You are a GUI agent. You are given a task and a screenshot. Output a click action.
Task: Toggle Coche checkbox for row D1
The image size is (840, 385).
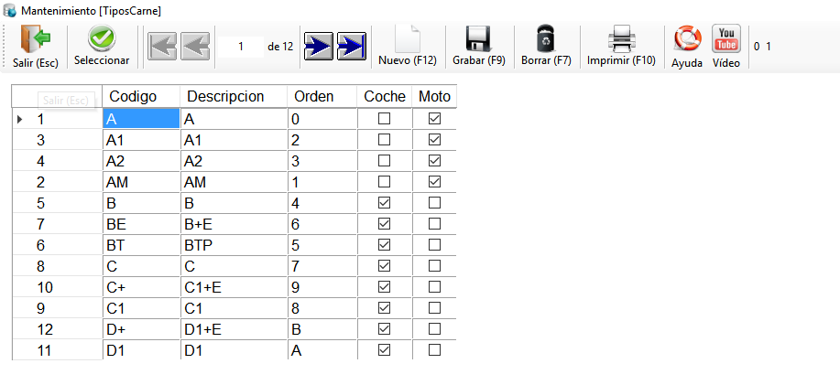click(384, 349)
